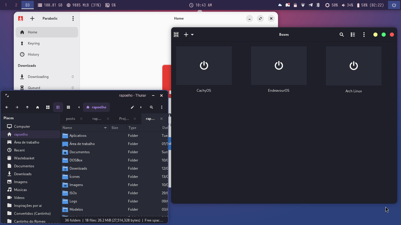Click the clock showing 10:43 AM

tap(201, 5)
